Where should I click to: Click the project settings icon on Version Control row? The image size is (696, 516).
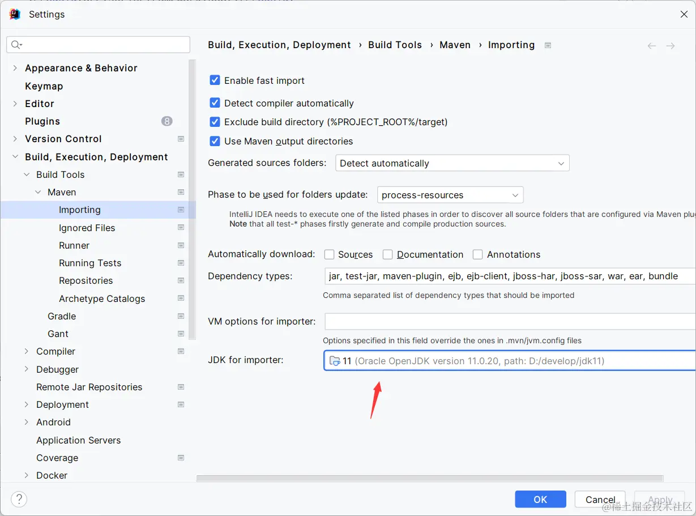tap(181, 139)
